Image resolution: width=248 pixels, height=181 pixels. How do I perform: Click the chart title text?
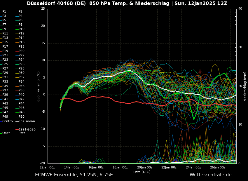coord(127,4)
